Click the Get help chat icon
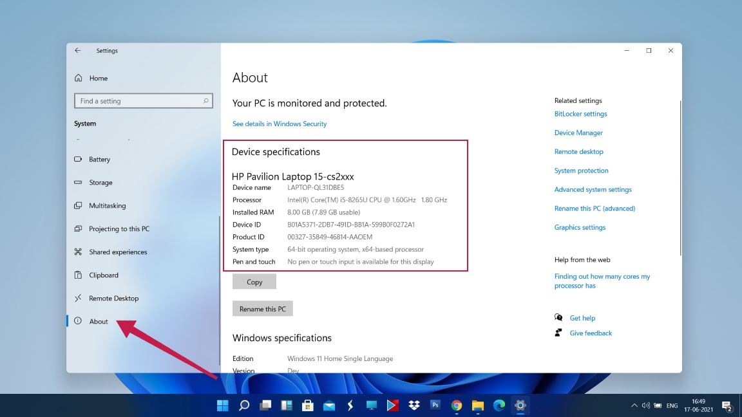 tap(558, 318)
